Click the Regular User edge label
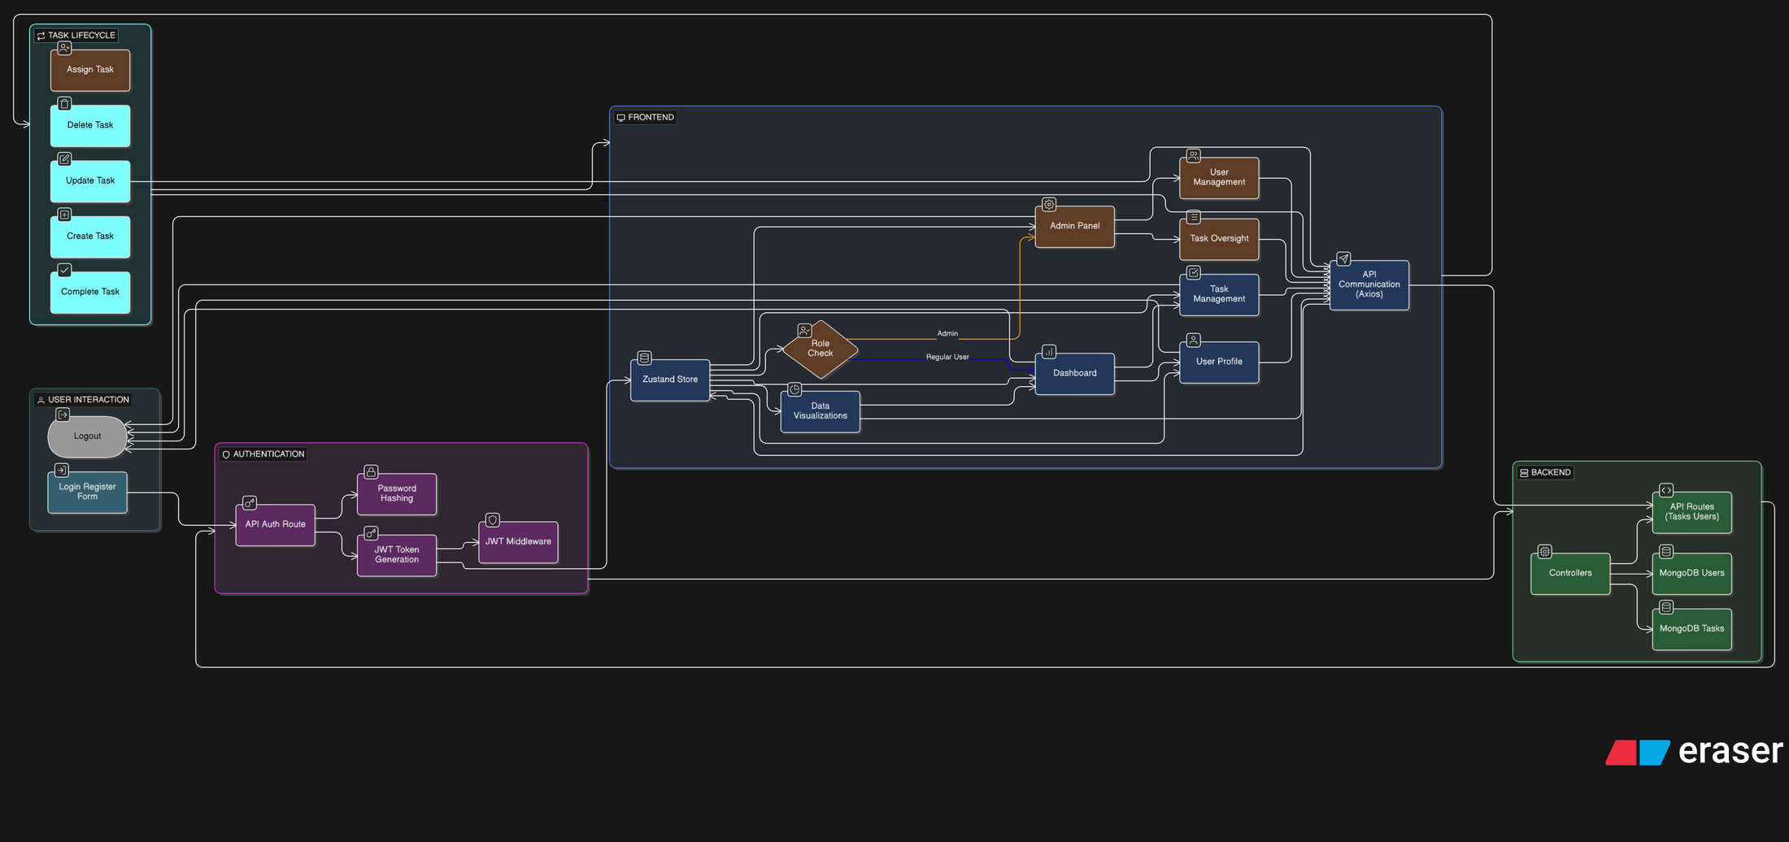 click(947, 357)
